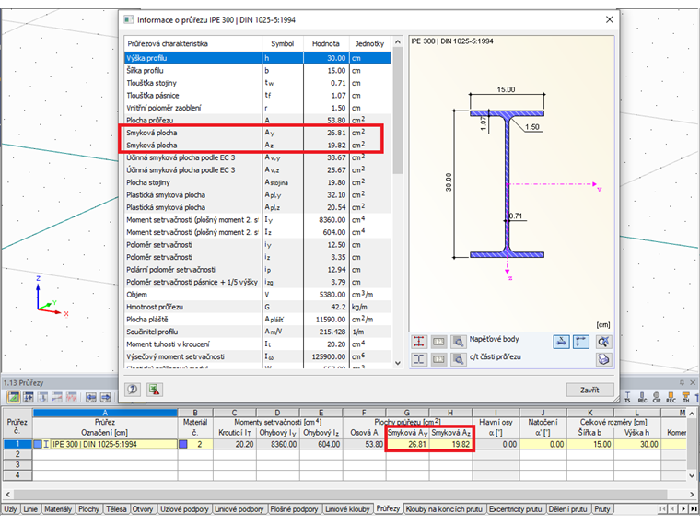This screenshot has width=700, height=525.
Task: Click the fifth toolbar icon in 1.13 Průřezy
Action: tap(72, 397)
